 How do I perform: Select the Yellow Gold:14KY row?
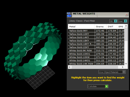pos(96,37)
